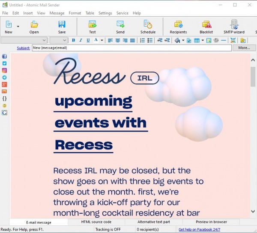257x233 pixels.
Task: Click Get help on Facebook 24/7 link
Action: click(x=199, y=230)
